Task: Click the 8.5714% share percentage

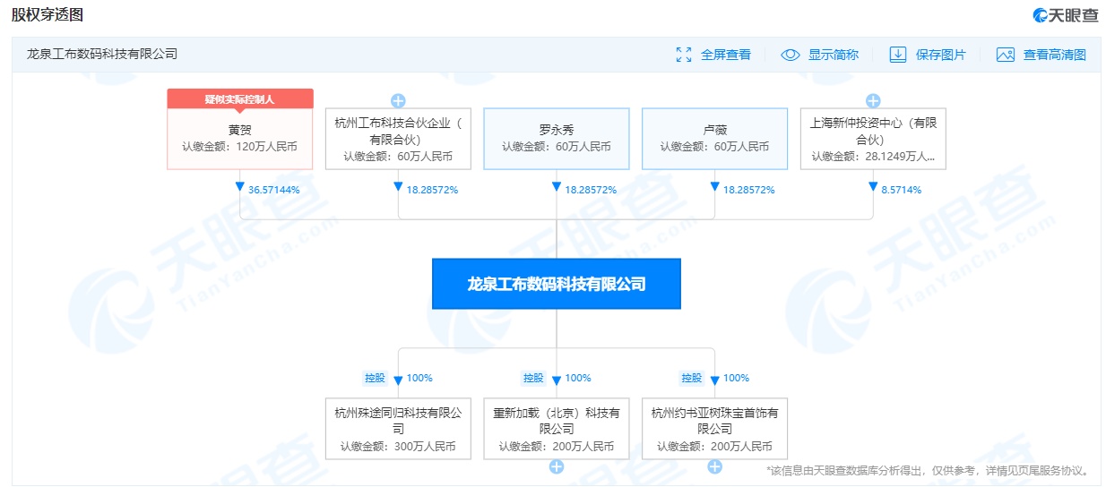Action: click(901, 190)
